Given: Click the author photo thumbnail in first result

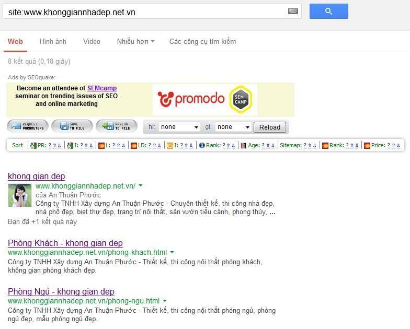Looking at the screenshot, I should (20, 195).
